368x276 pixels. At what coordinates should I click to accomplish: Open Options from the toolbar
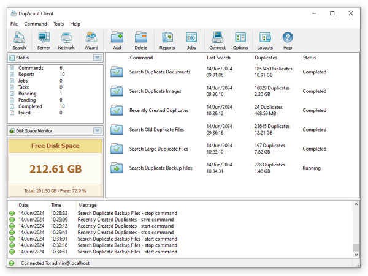pos(240,40)
